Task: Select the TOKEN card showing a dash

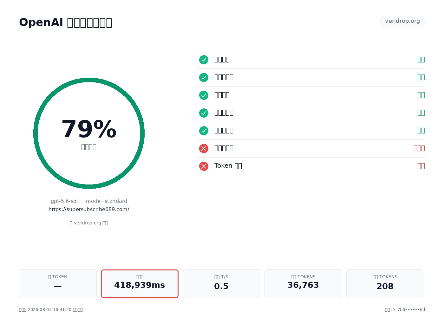Action: (58, 284)
